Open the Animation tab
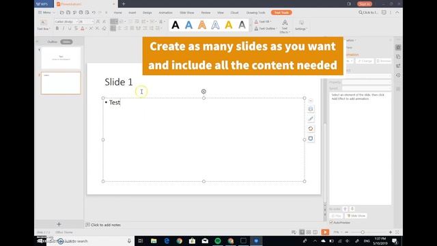Screen dimensions: 437x246 click(x=165, y=12)
